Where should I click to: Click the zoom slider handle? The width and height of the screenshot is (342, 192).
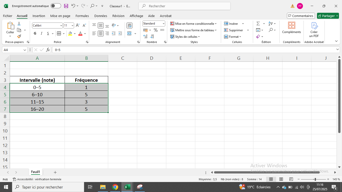point(315,179)
